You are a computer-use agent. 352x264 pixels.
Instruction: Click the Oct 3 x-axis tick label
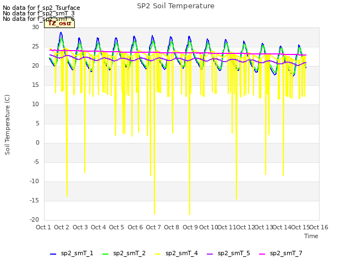pos(80,227)
